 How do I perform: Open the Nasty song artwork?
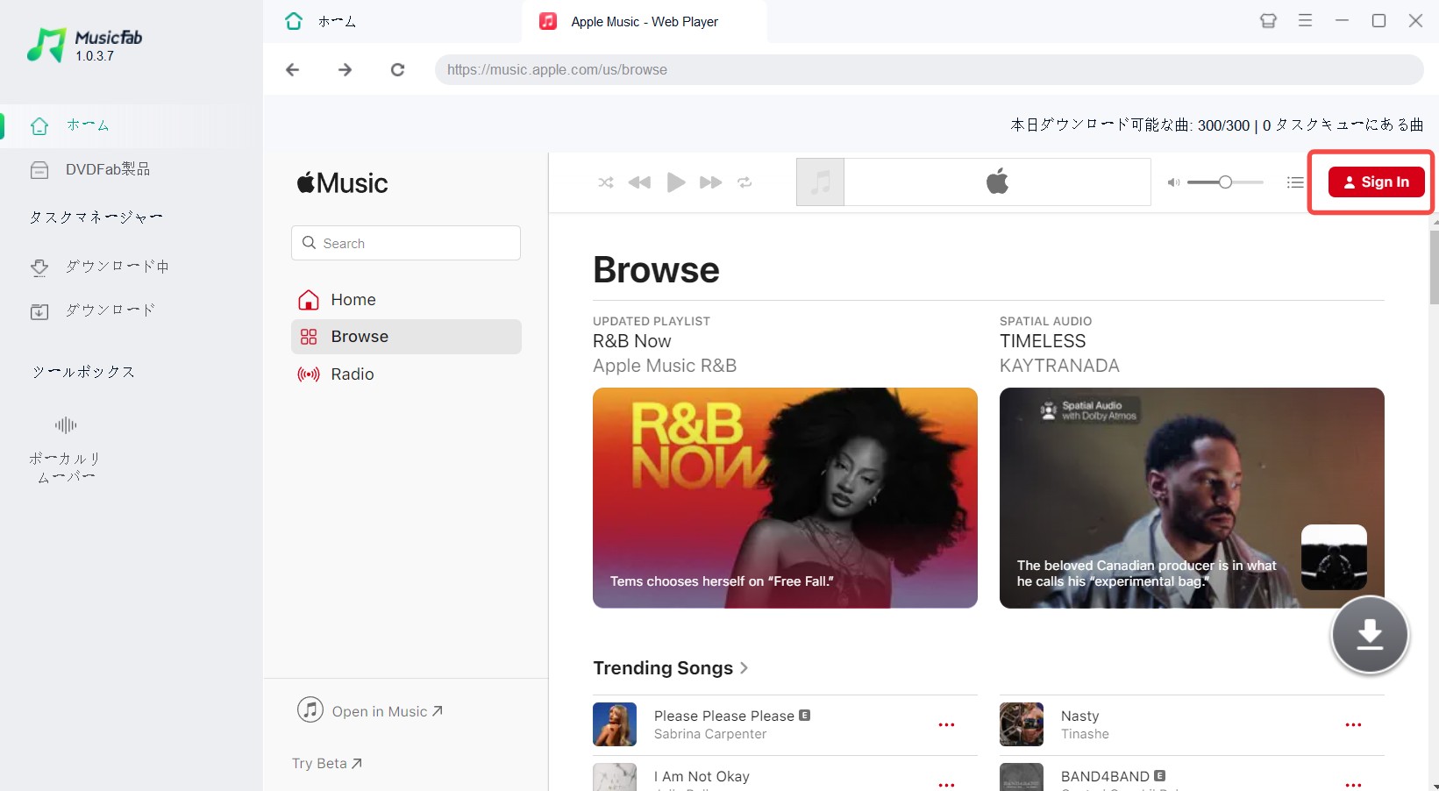1022,724
